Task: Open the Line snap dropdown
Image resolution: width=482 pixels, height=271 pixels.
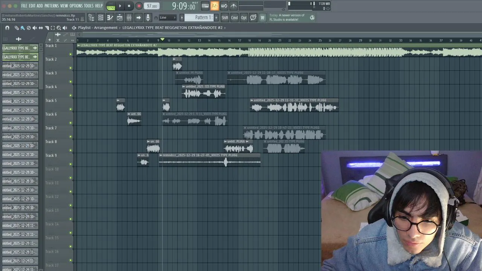Action: point(168,18)
